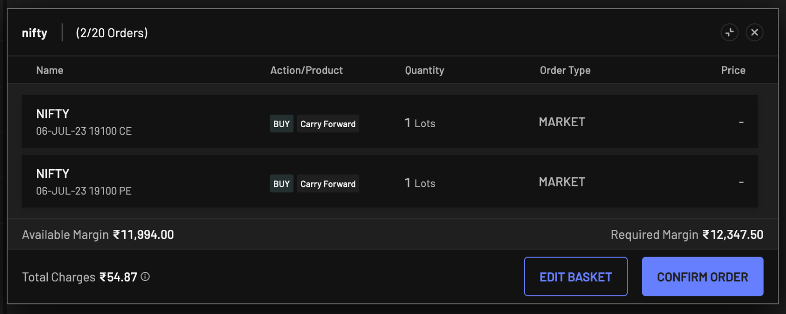786x314 pixels.
Task: Click the 1 Lots quantity of CE order
Action: (x=420, y=123)
